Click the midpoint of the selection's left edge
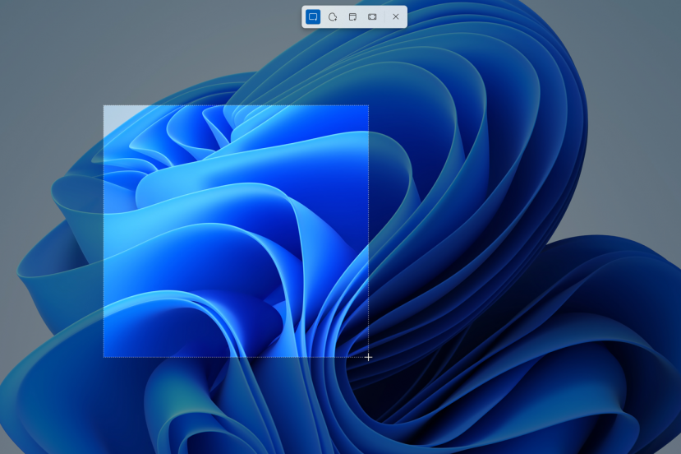This screenshot has width=681, height=454. (x=104, y=231)
